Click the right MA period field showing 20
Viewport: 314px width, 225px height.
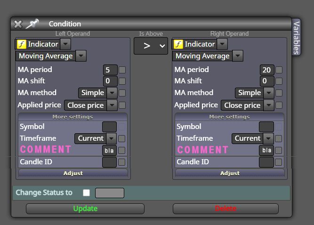tap(267, 70)
